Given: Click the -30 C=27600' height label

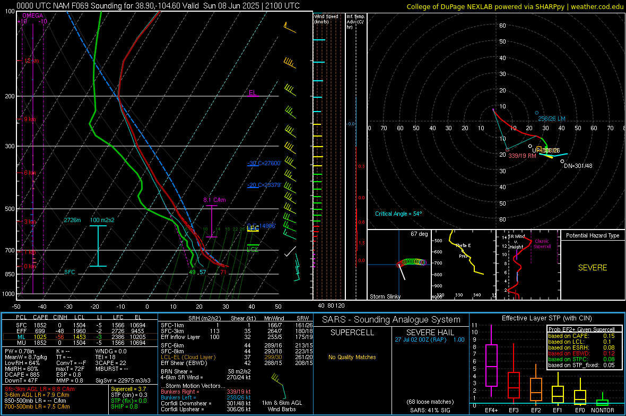Looking at the screenshot, I should pyautogui.click(x=264, y=163).
